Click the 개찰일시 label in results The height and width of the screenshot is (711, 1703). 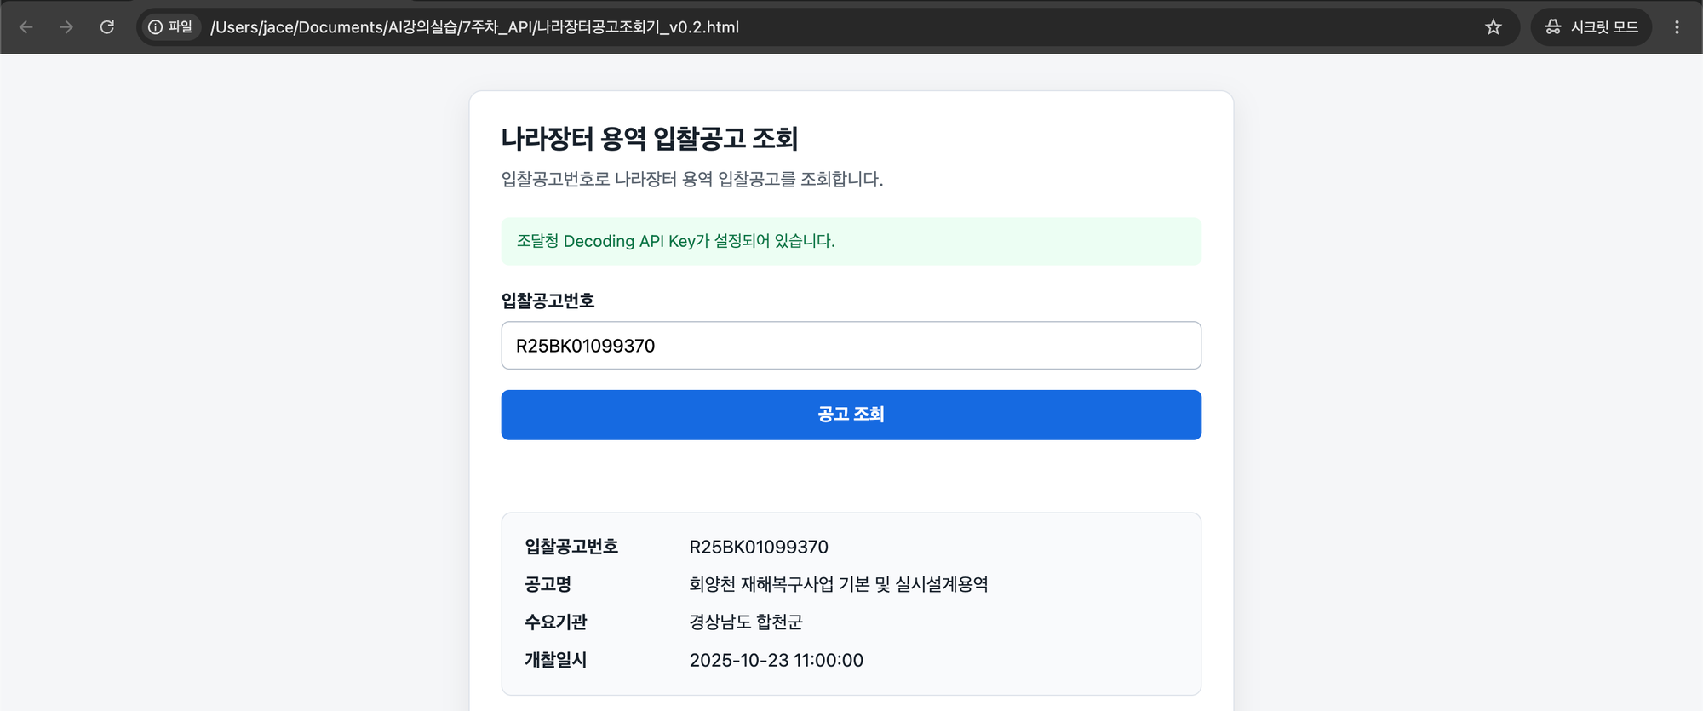tap(555, 660)
